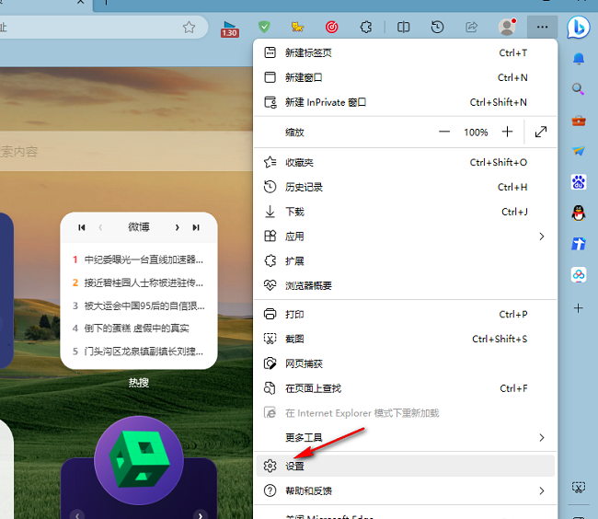Go to next page in 微博 widget

177,227
